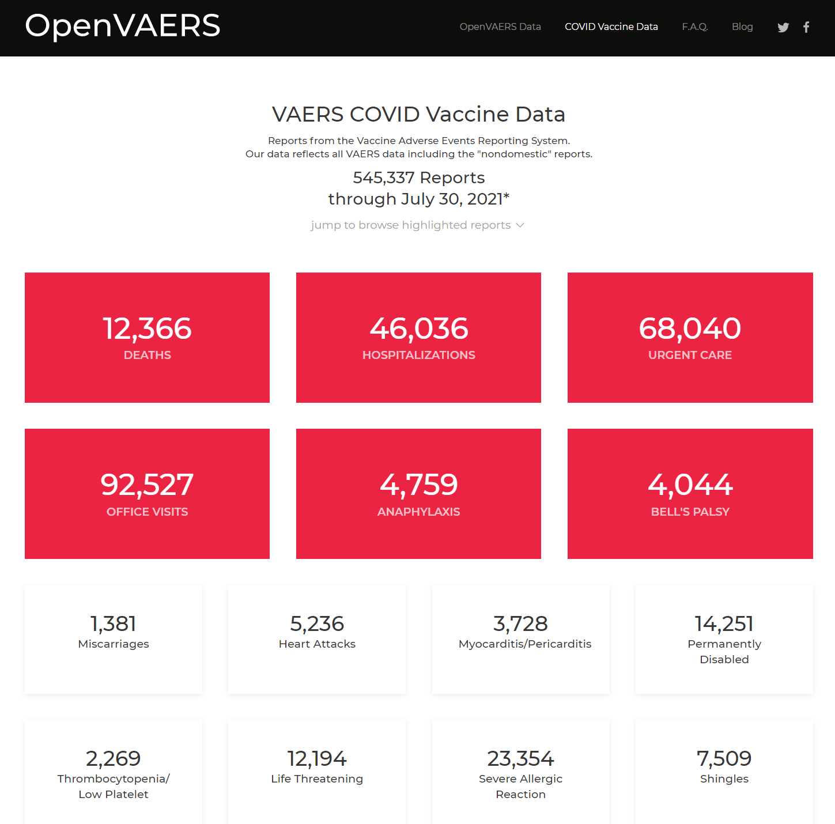Select the 3,728 Myocarditis/Pericarditis card

pyautogui.click(x=521, y=640)
